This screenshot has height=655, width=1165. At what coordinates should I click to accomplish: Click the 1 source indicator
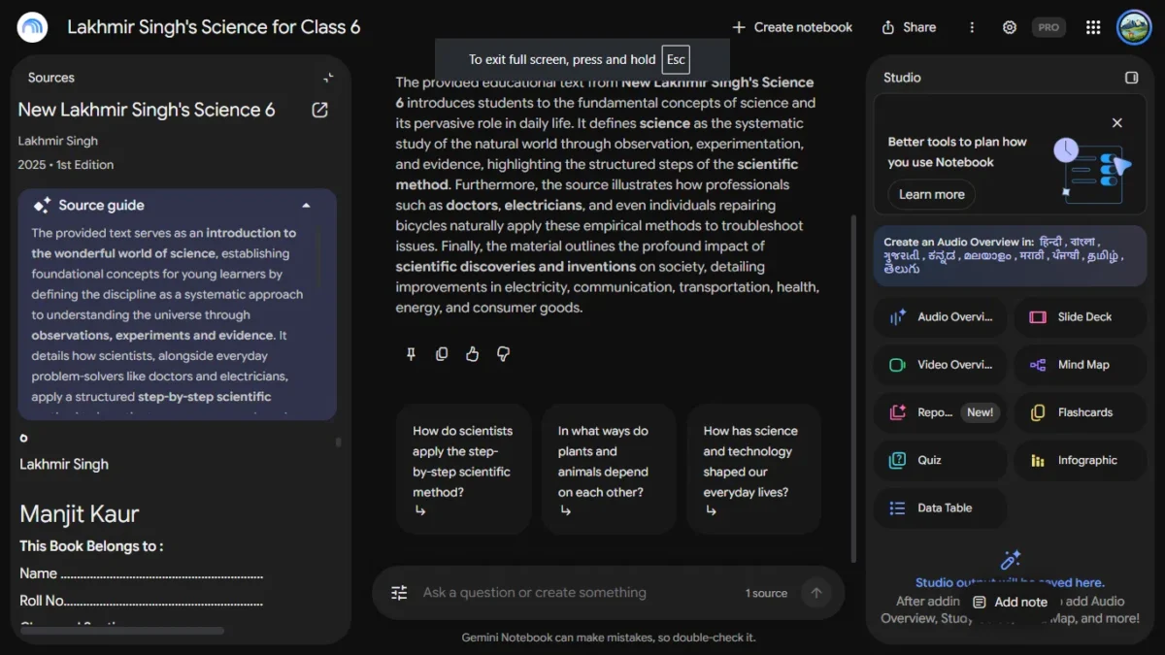(766, 593)
